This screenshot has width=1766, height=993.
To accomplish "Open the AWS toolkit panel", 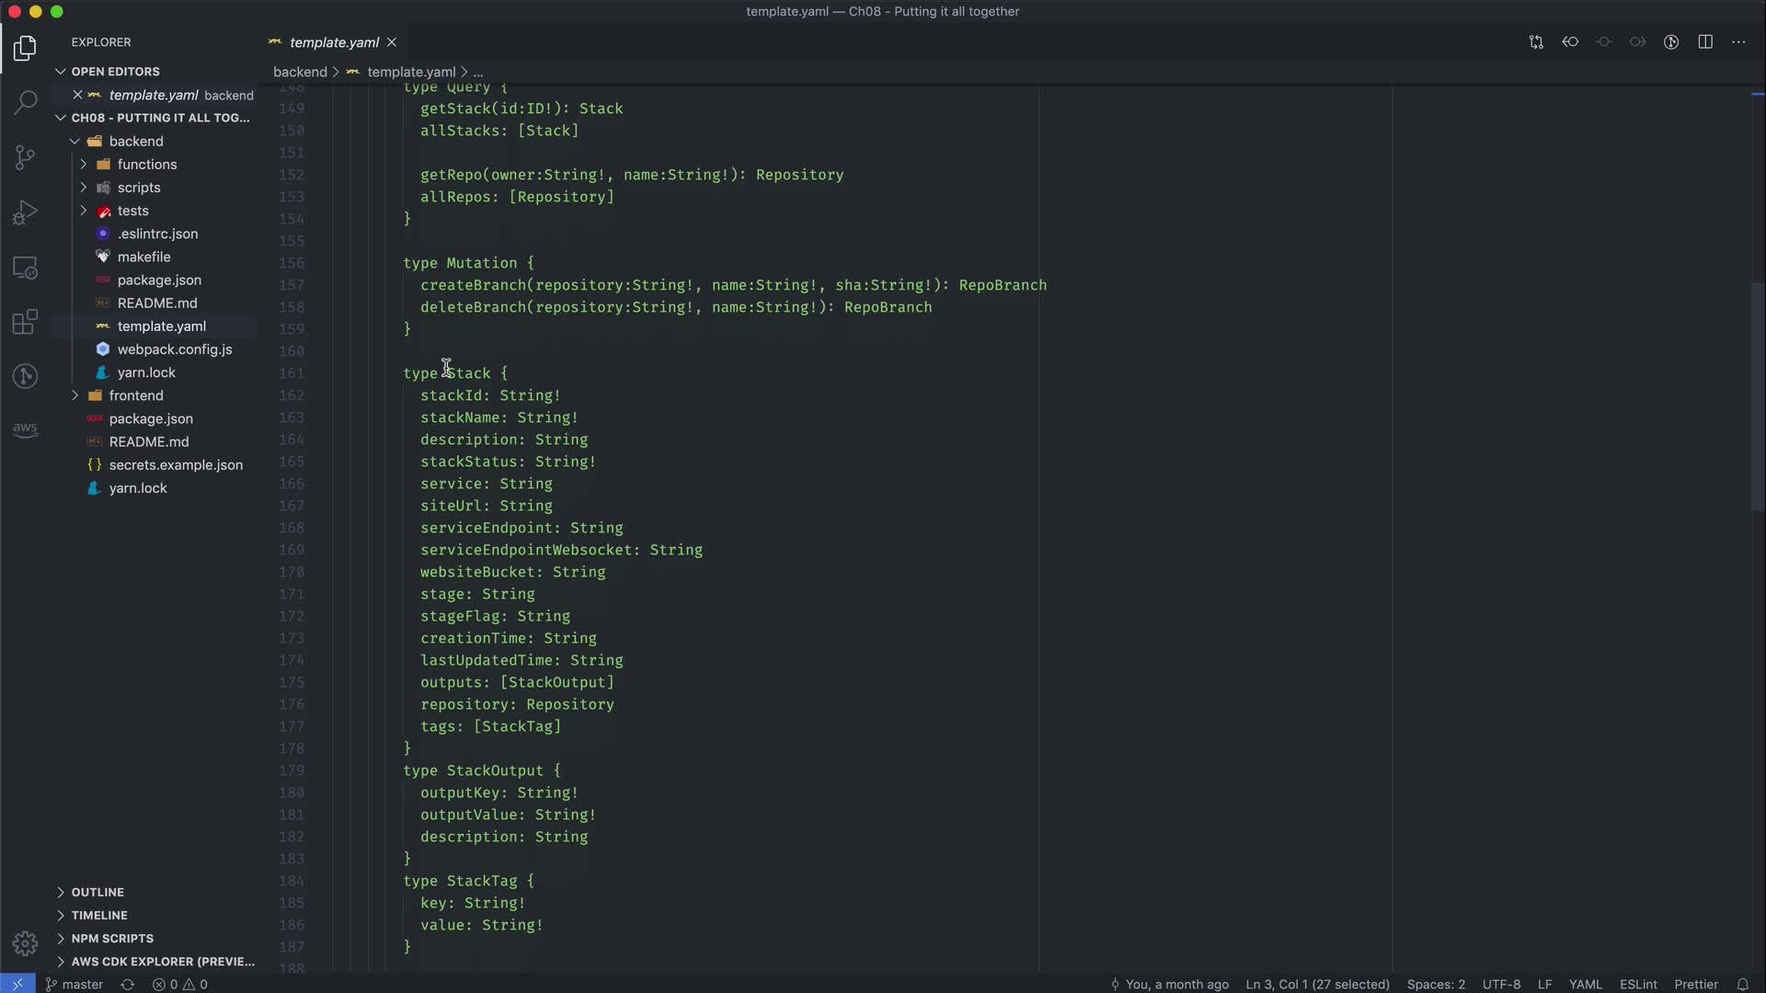I will [x=25, y=429].
